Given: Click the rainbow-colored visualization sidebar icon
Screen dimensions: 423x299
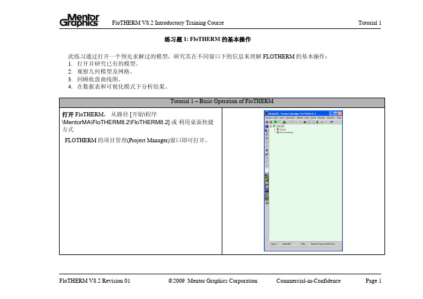Looking at the screenshot, I should click(267, 179).
